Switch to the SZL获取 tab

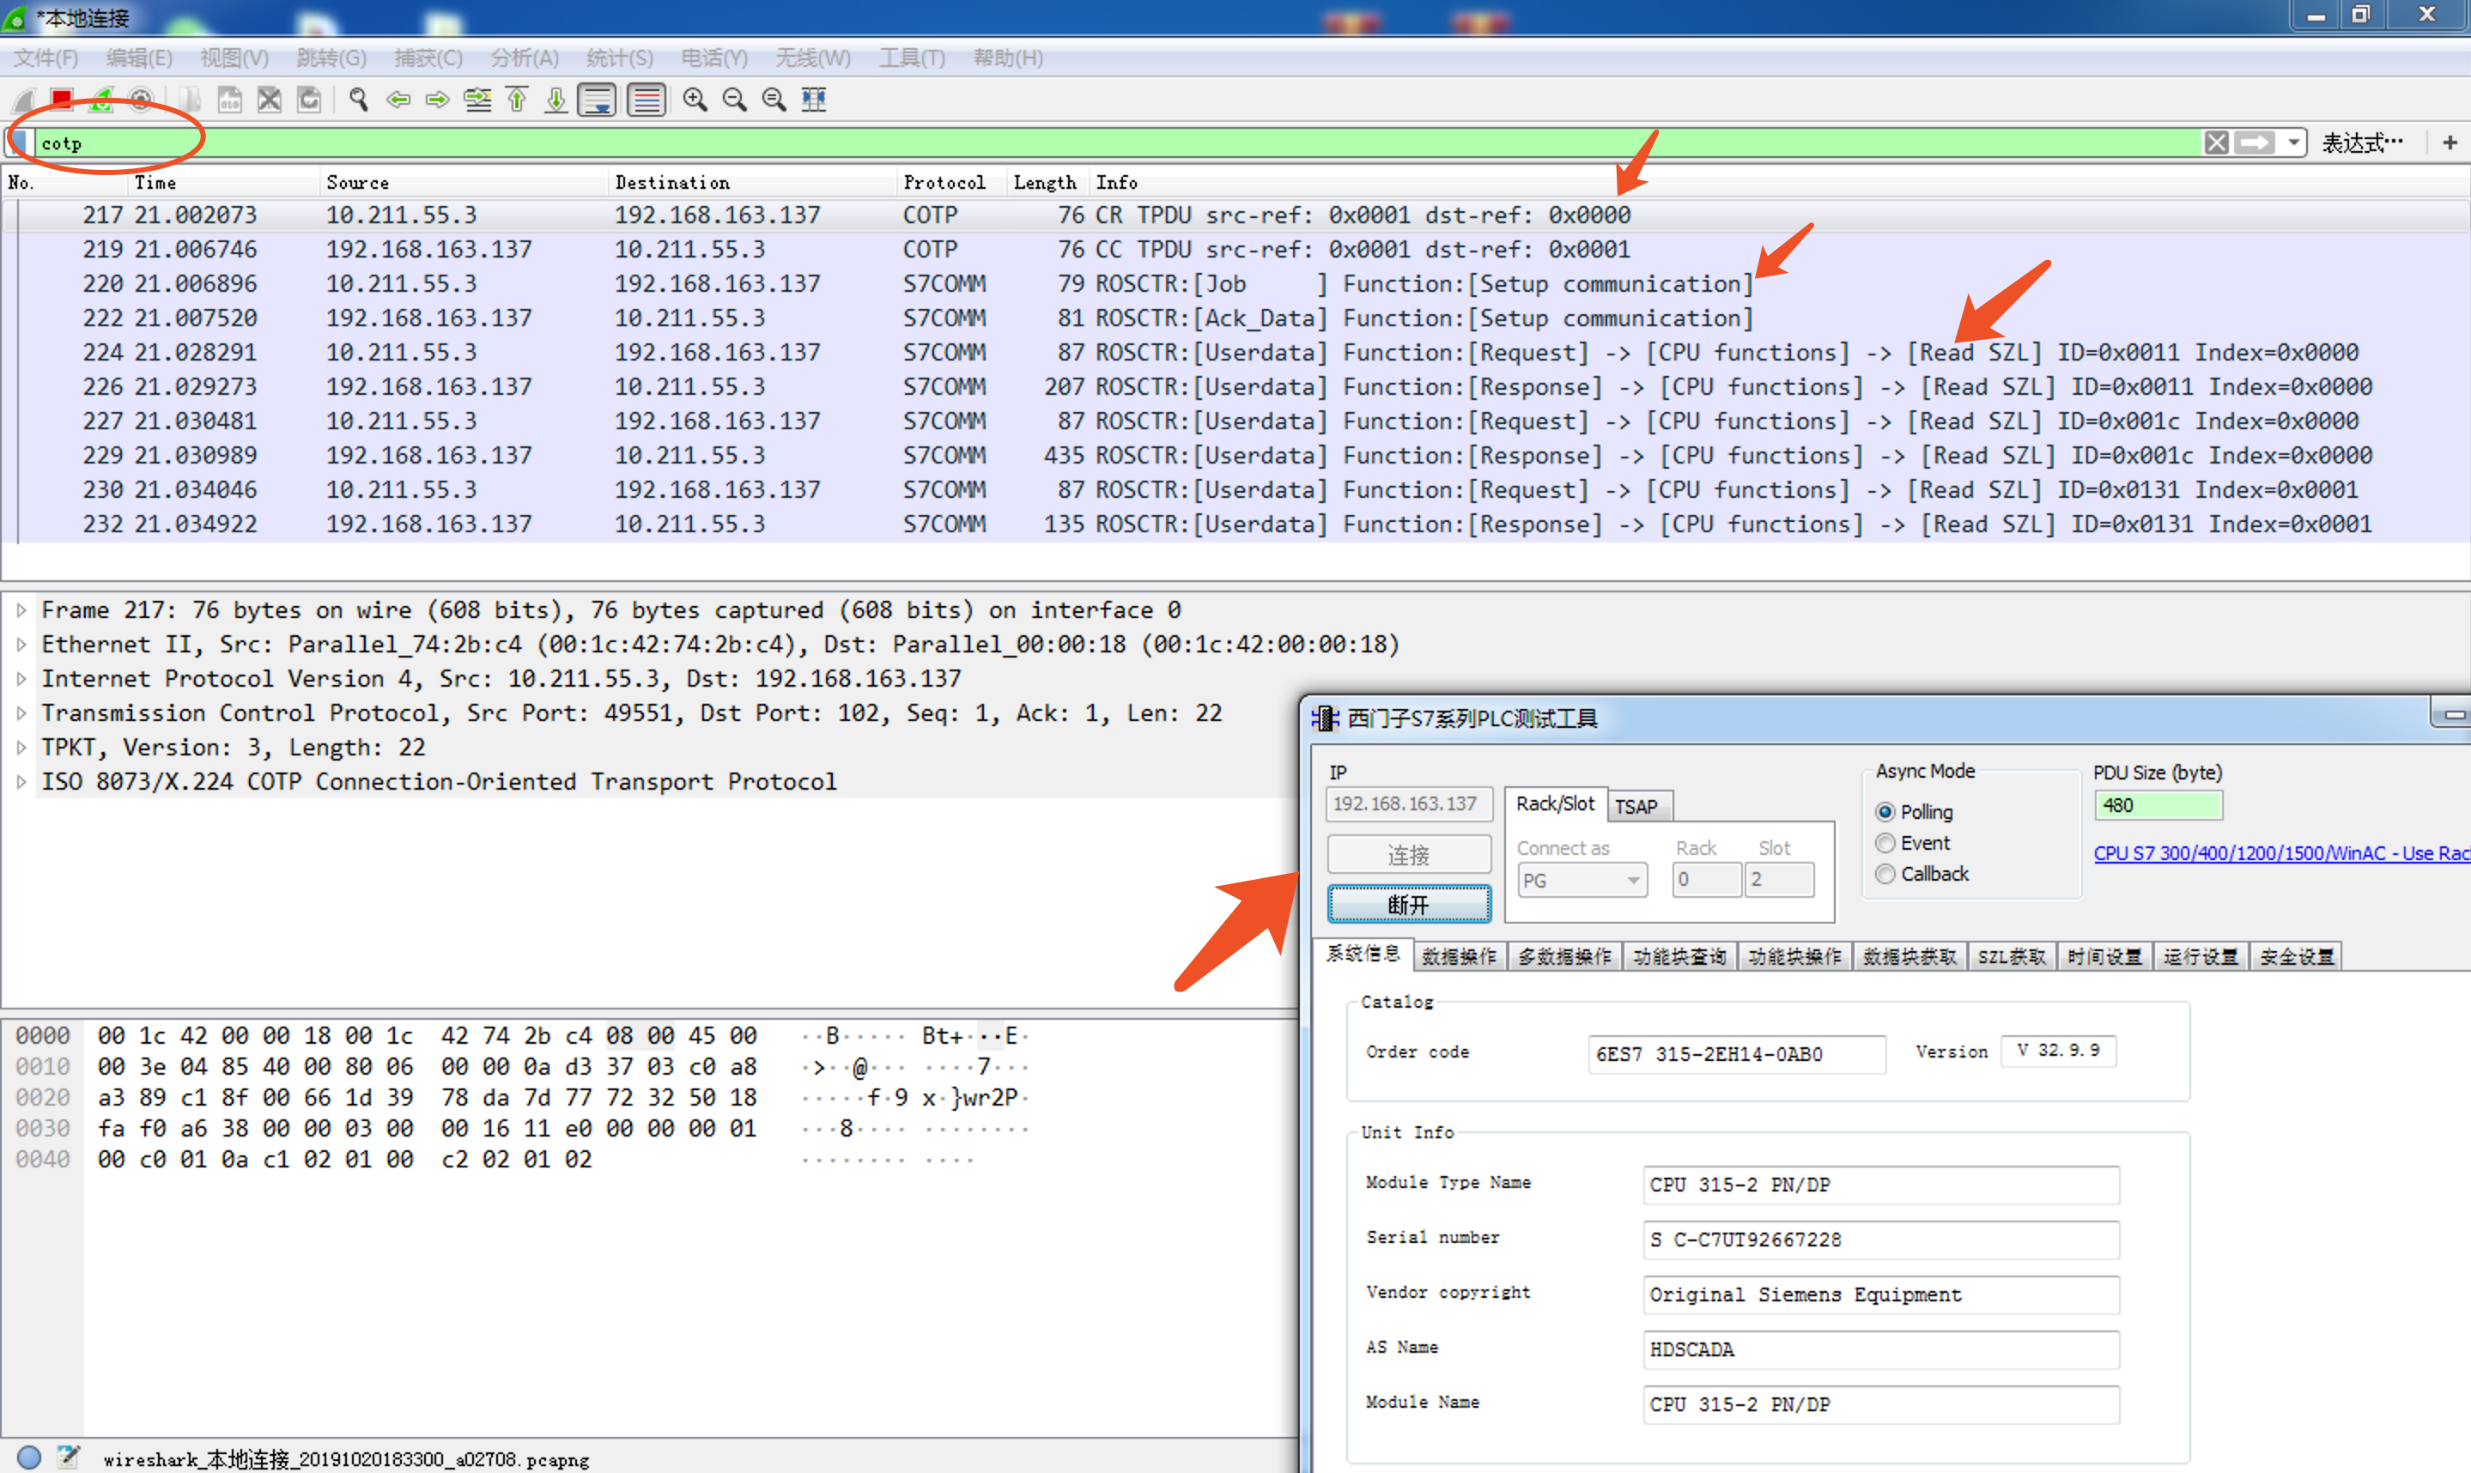[x=2012, y=956]
